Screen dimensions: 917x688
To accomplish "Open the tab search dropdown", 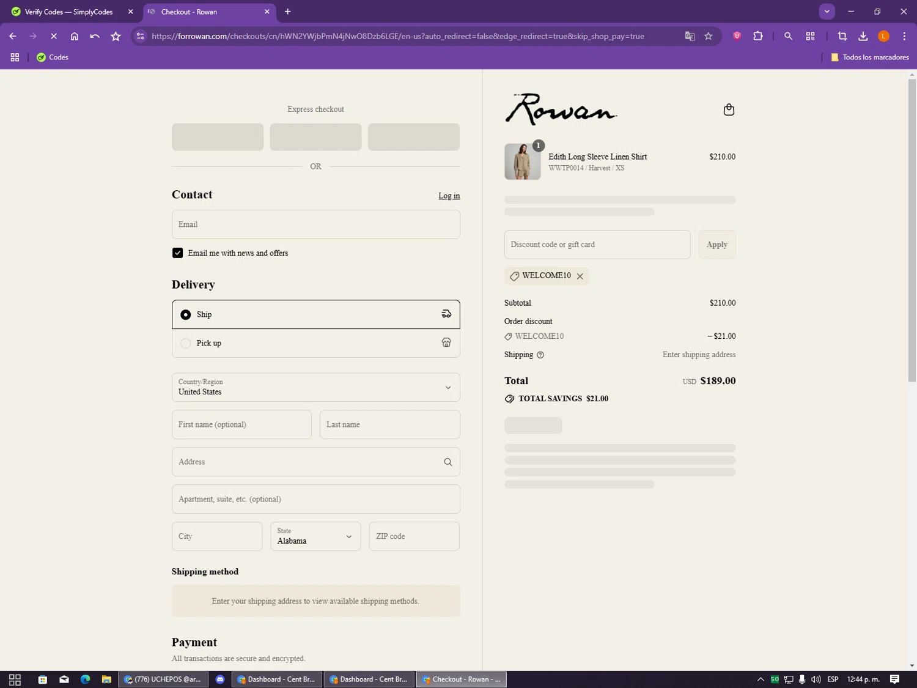I will [827, 12].
